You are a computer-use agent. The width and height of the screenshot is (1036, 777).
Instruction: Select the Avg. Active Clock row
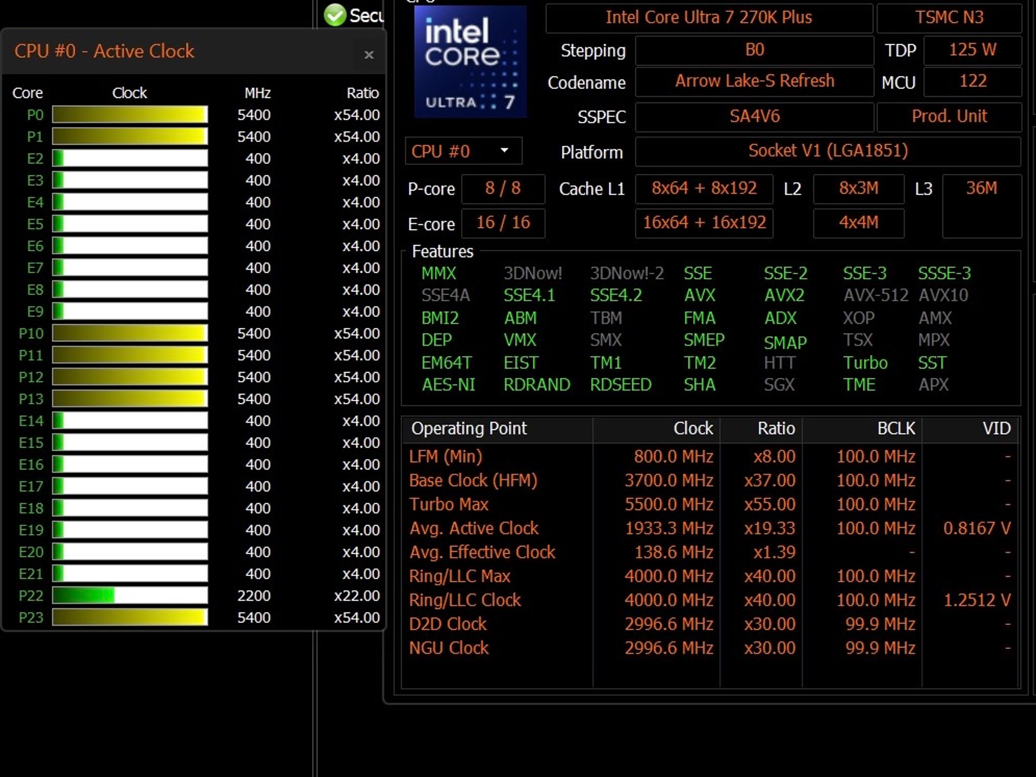tap(710, 528)
